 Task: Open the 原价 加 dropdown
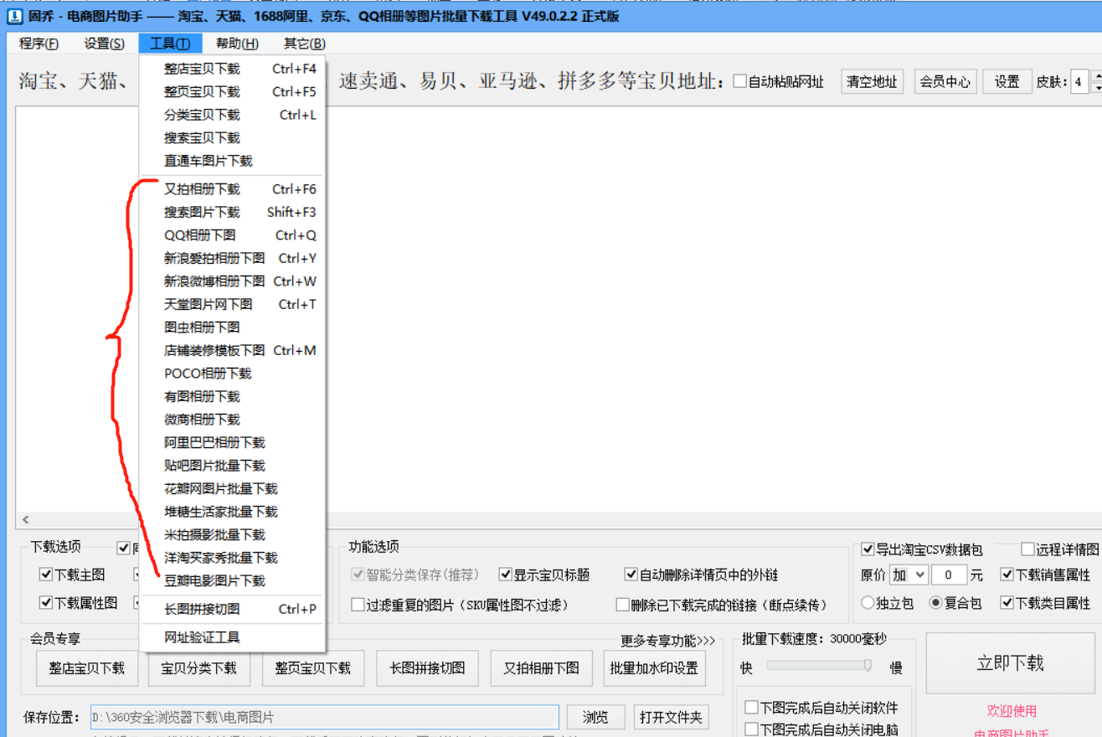[x=908, y=575]
